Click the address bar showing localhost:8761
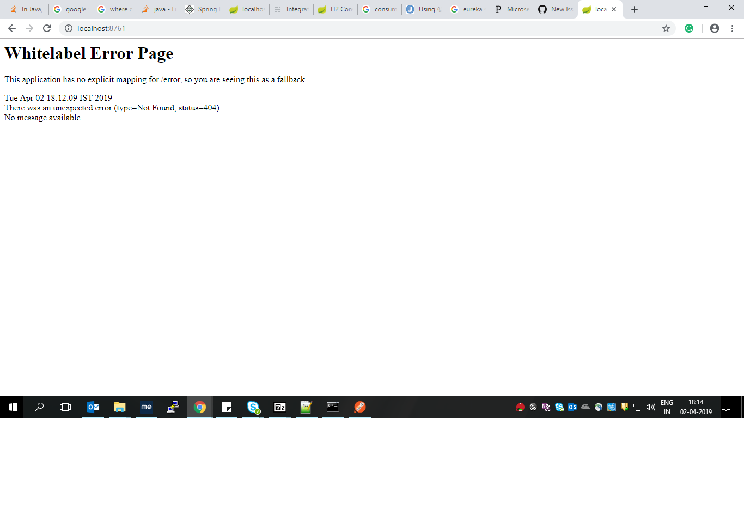The height and width of the screenshot is (510, 744). (327, 28)
